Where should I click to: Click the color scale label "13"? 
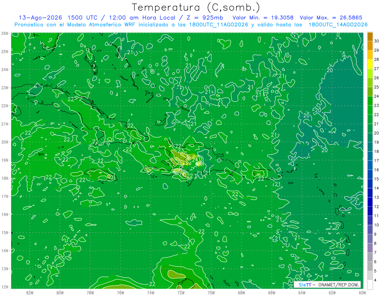click(x=377, y=197)
